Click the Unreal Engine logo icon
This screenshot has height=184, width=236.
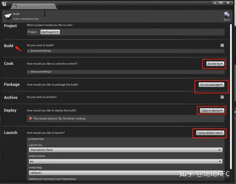[4, 4]
